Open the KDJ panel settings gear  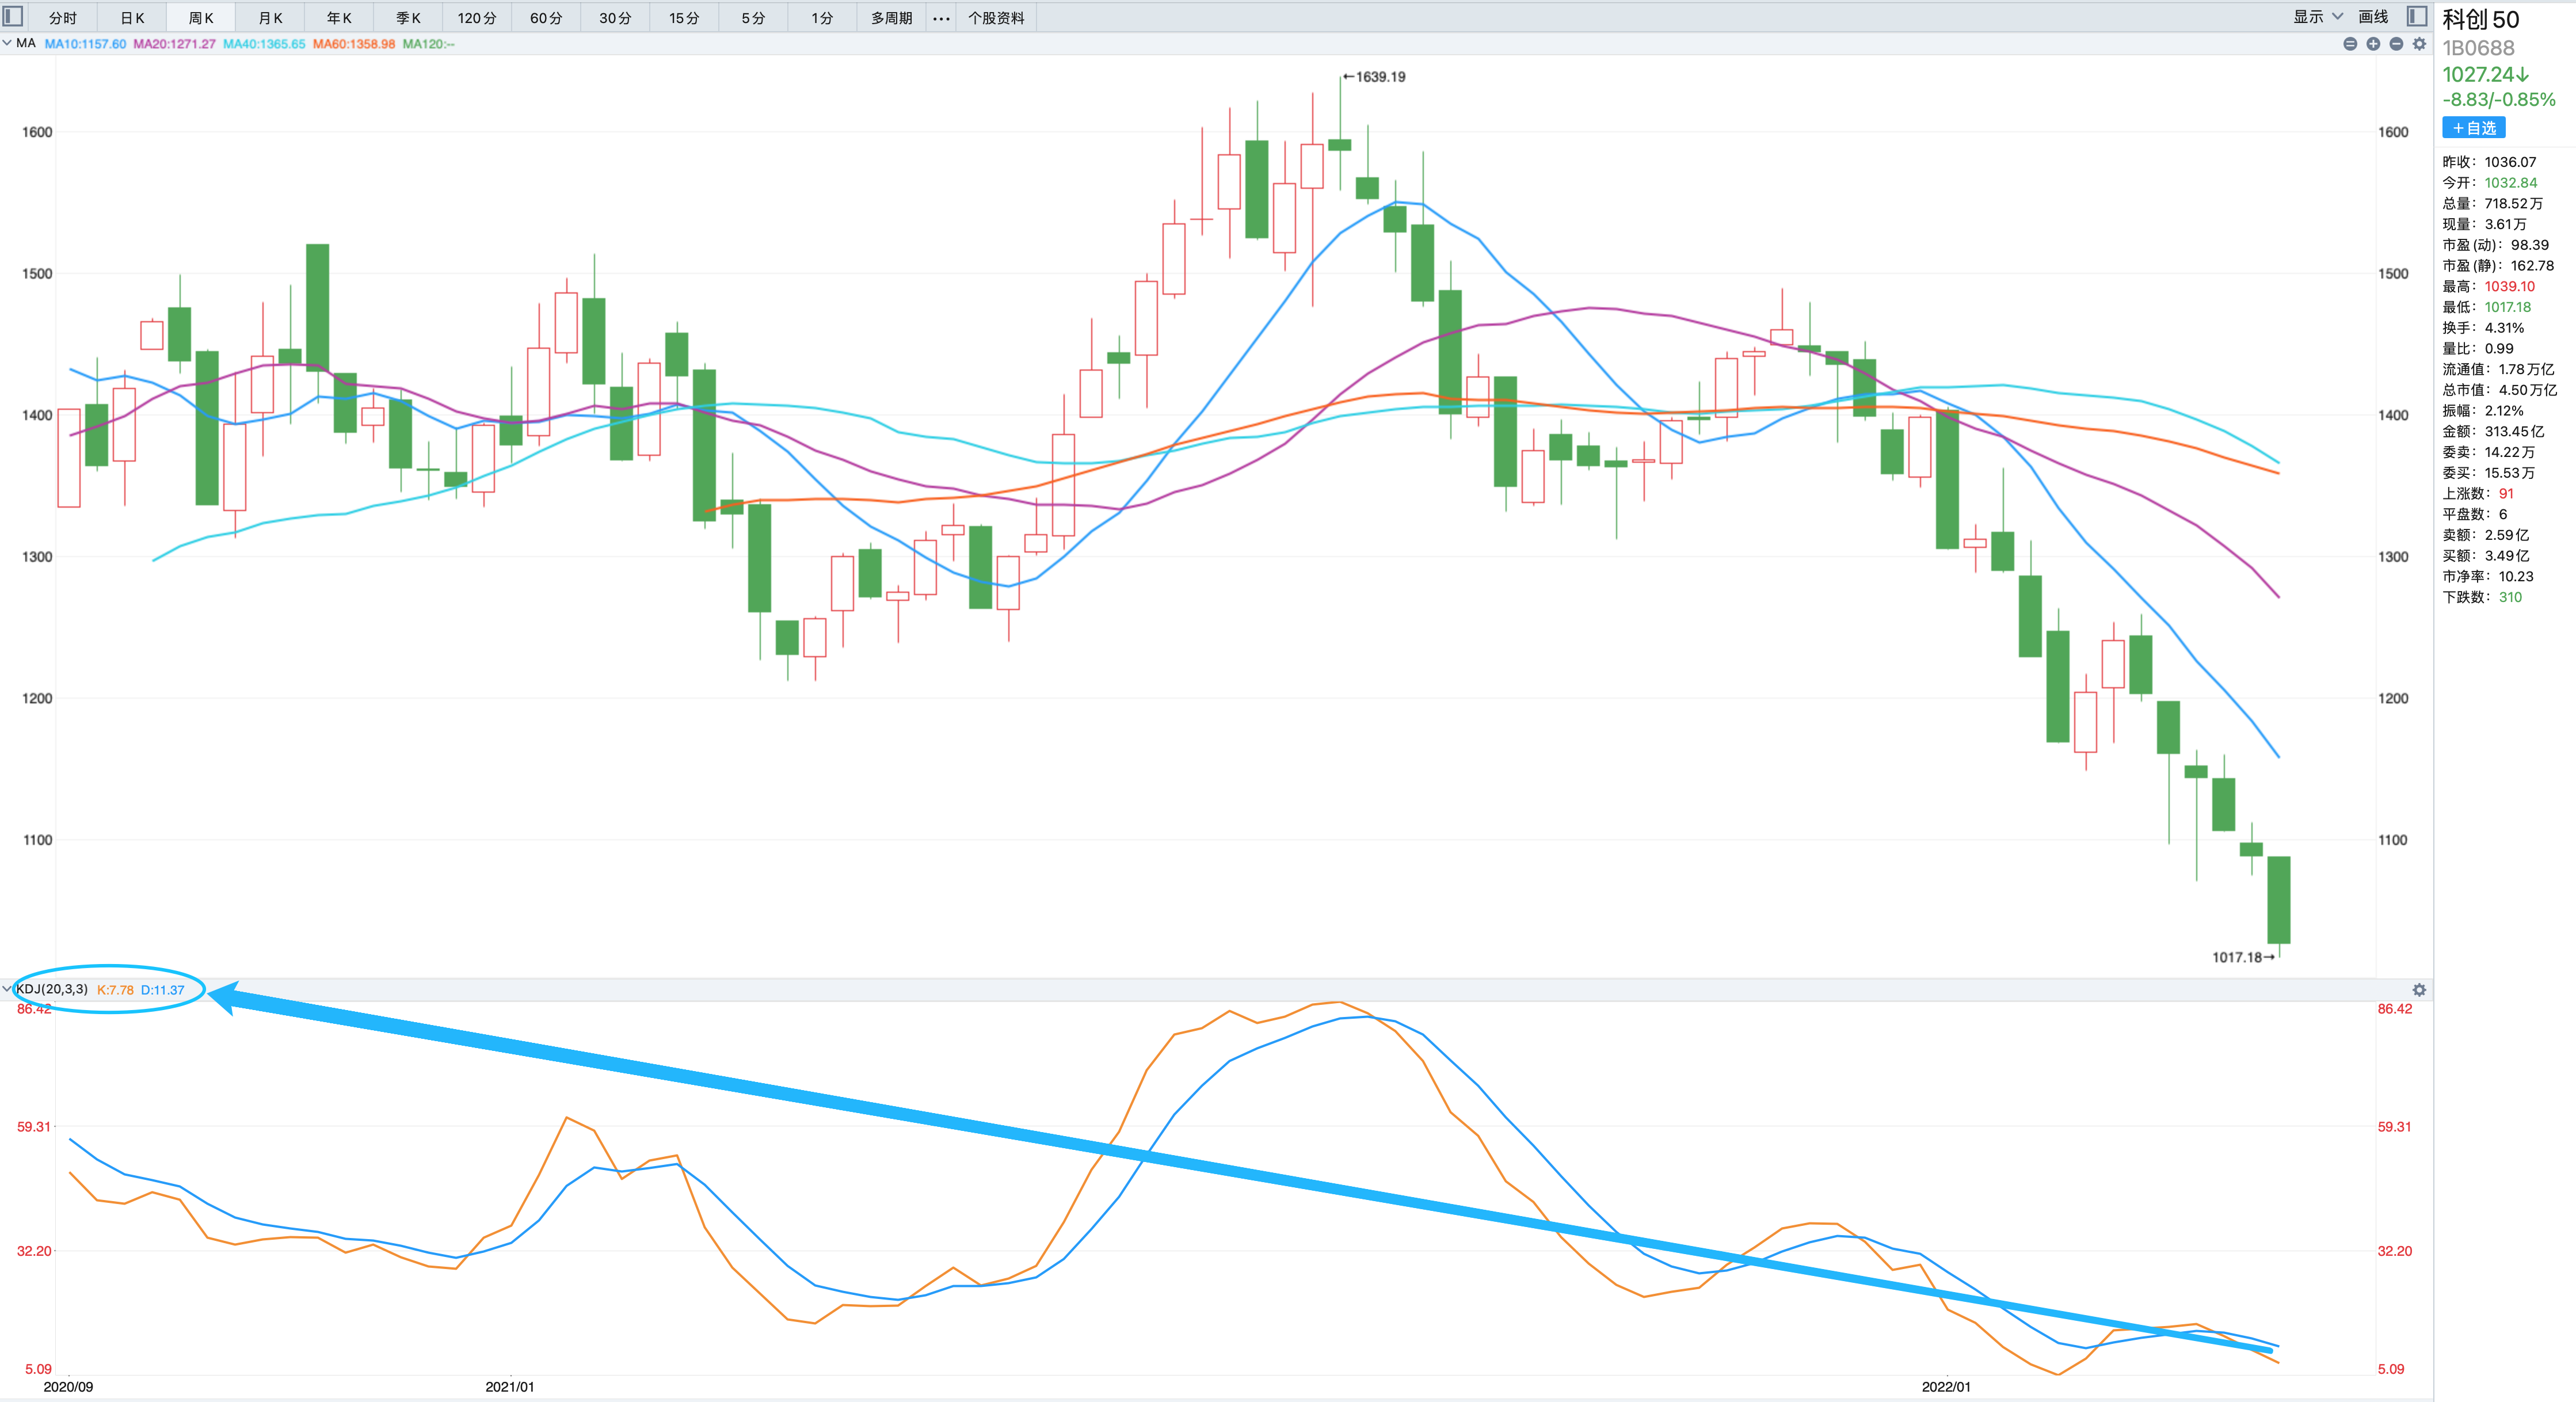pyautogui.click(x=2419, y=990)
